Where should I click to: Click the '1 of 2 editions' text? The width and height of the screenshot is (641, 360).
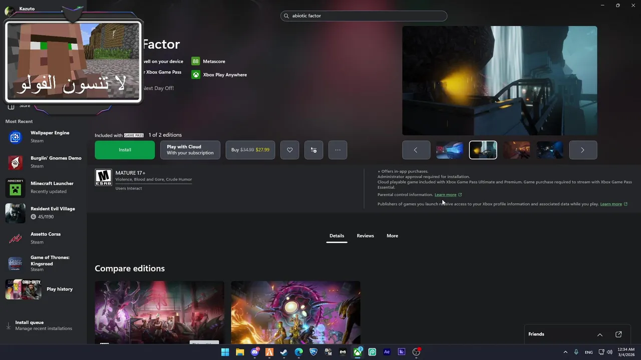click(165, 135)
